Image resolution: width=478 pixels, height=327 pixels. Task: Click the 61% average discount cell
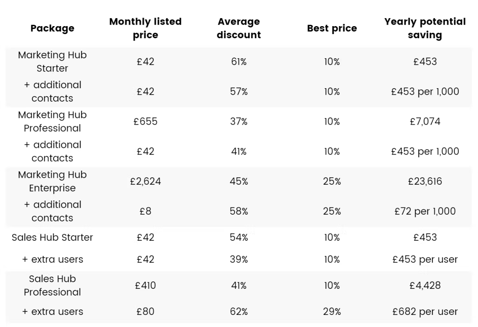(x=239, y=62)
